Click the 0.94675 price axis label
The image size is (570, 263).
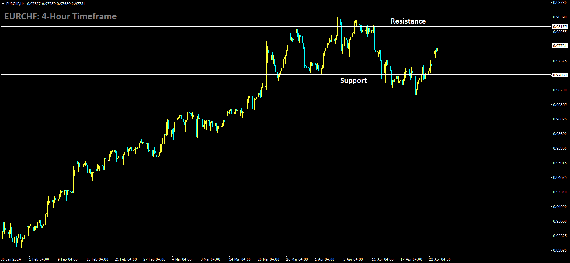560,177
